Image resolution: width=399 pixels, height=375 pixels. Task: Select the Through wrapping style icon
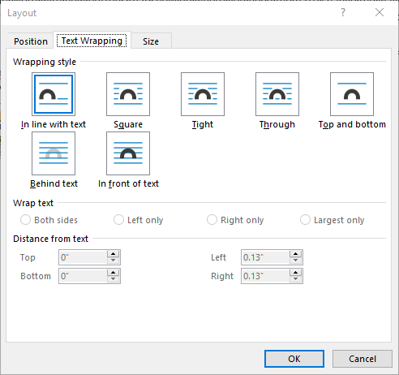(277, 94)
